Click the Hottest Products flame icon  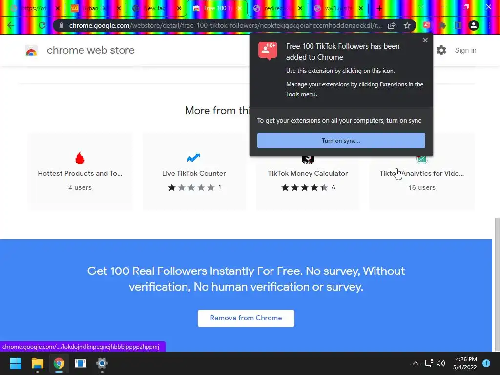pos(80,158)
